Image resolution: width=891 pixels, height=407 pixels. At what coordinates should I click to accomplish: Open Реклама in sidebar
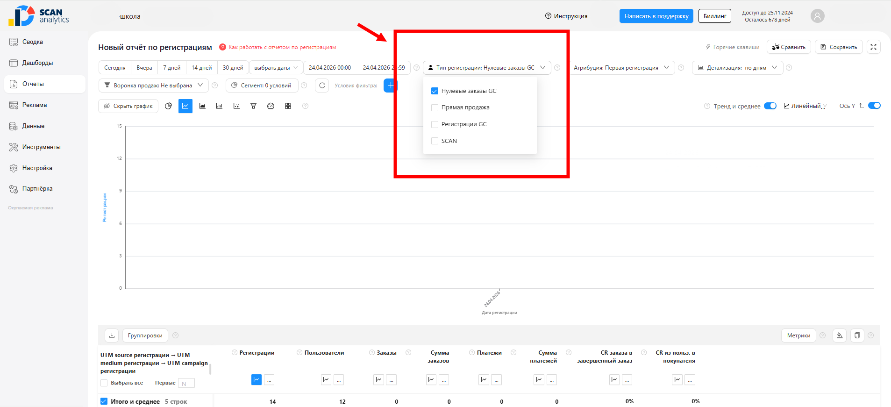pos(45,105)
